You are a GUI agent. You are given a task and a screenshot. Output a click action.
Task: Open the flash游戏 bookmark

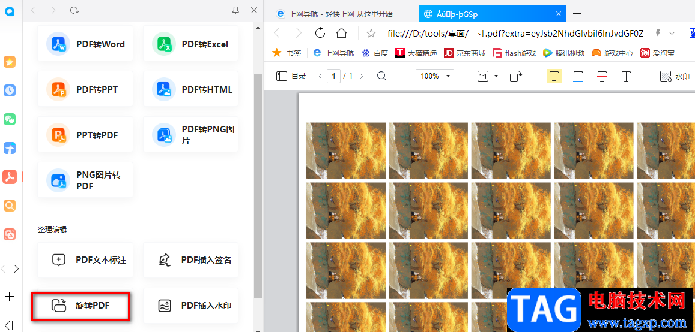click(x=514, y=53)
